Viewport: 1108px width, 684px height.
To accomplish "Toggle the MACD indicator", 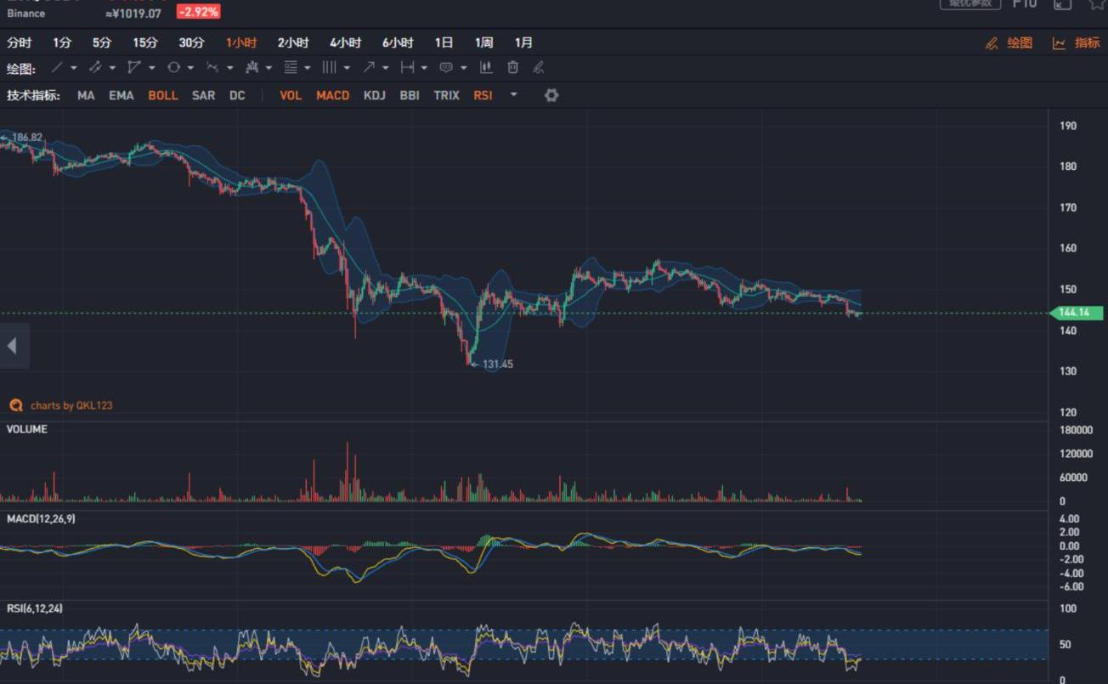I will click(332, 95).
